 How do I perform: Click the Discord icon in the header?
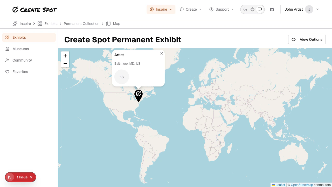(272, 9)
